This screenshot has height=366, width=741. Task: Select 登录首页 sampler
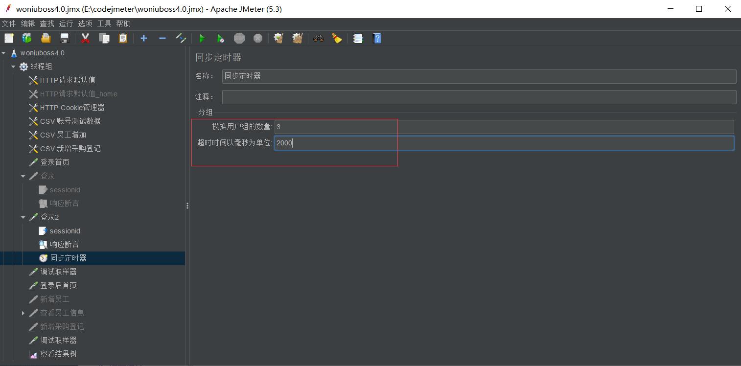[55, 162]
